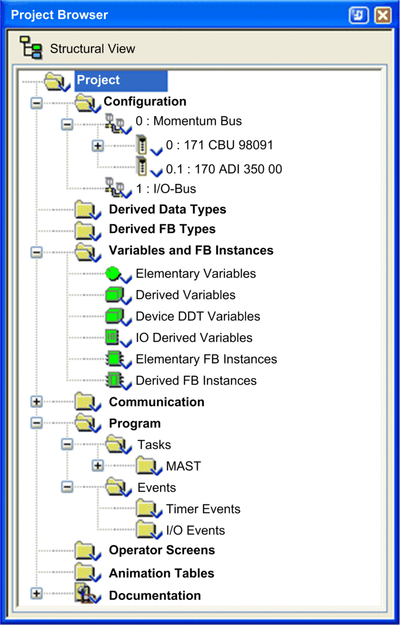Screen dimensions: 400x625
Task: Select Timer Events label
Action: coord(203,510)
